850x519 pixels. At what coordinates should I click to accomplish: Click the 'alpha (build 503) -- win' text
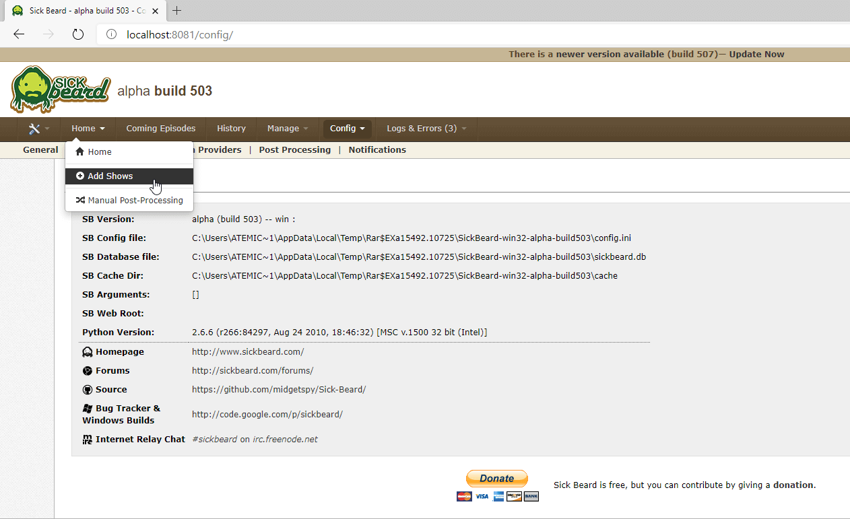point(244,219)
